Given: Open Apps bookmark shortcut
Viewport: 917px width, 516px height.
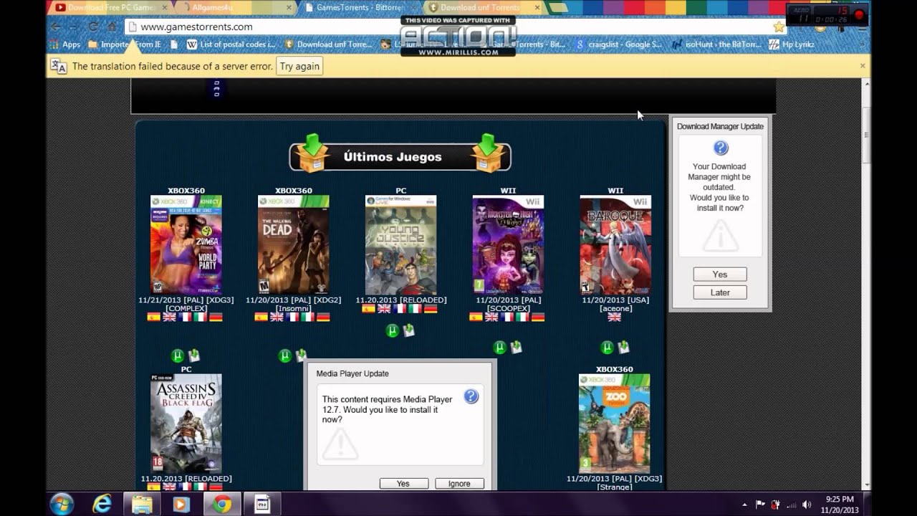Looking at the screenshot, I should tap(65, 44).
